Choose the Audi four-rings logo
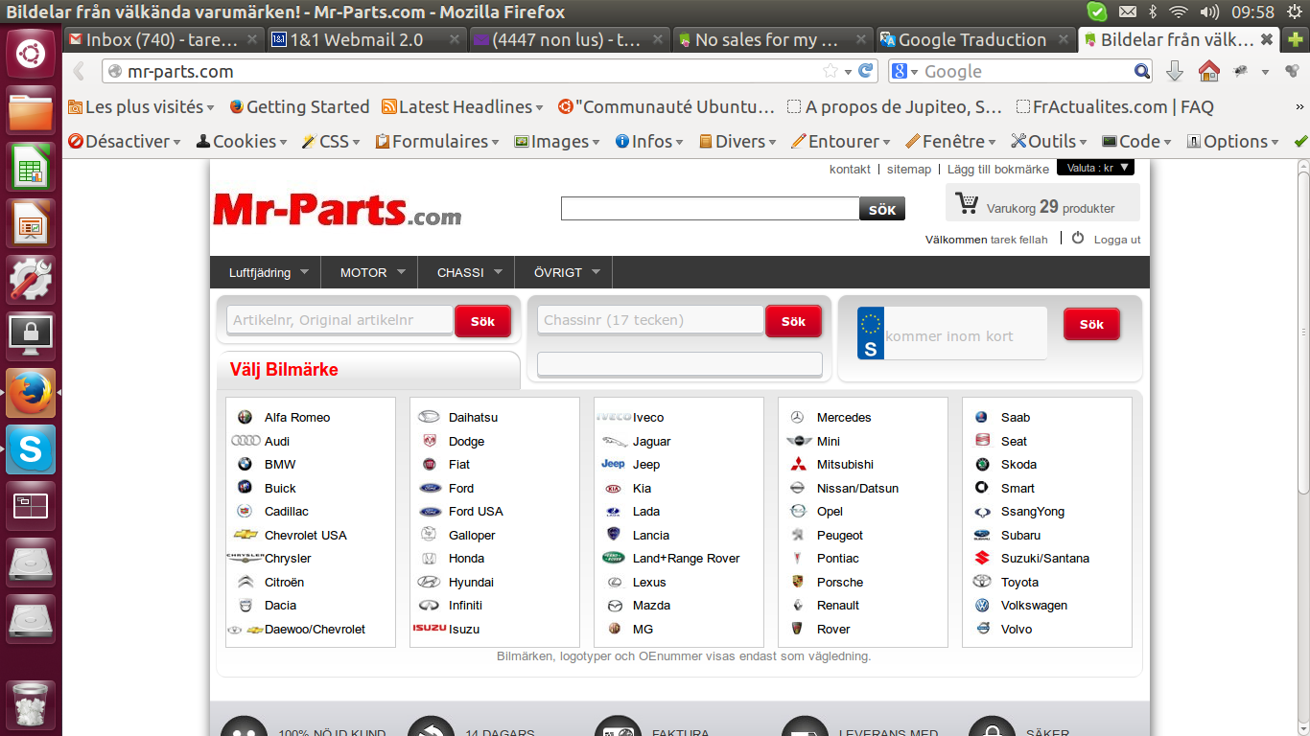Viewport: 1310px width, 736px height. click(x=246, y=441)
